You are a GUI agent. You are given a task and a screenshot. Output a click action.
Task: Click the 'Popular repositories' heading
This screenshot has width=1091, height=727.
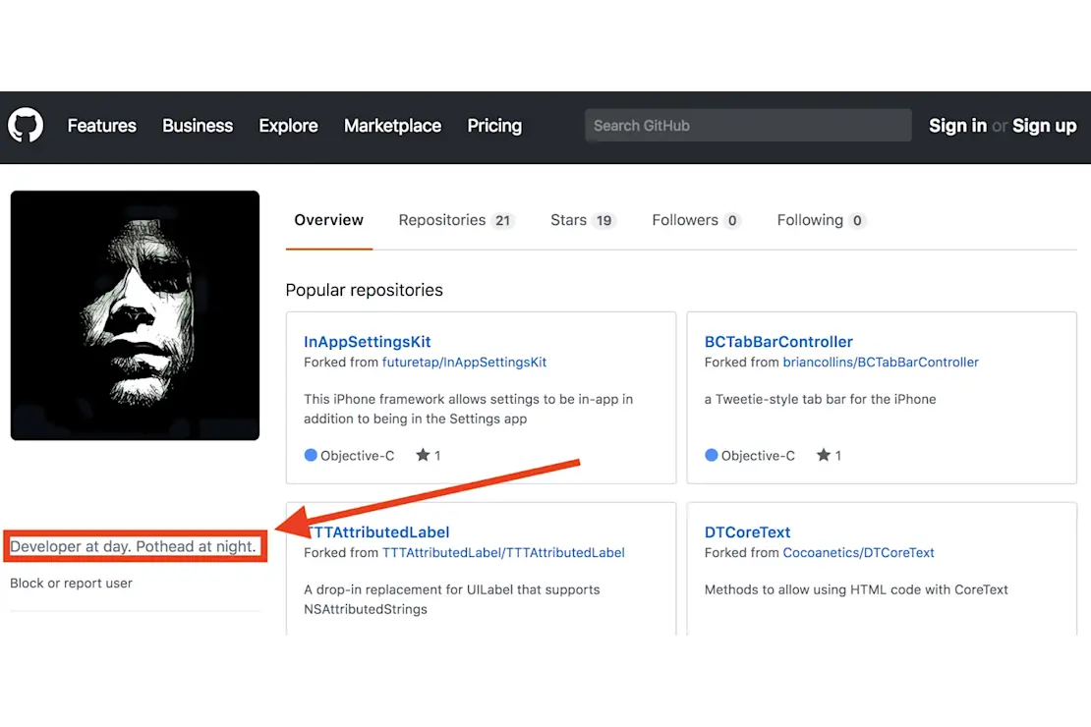[x=364, y=290]
